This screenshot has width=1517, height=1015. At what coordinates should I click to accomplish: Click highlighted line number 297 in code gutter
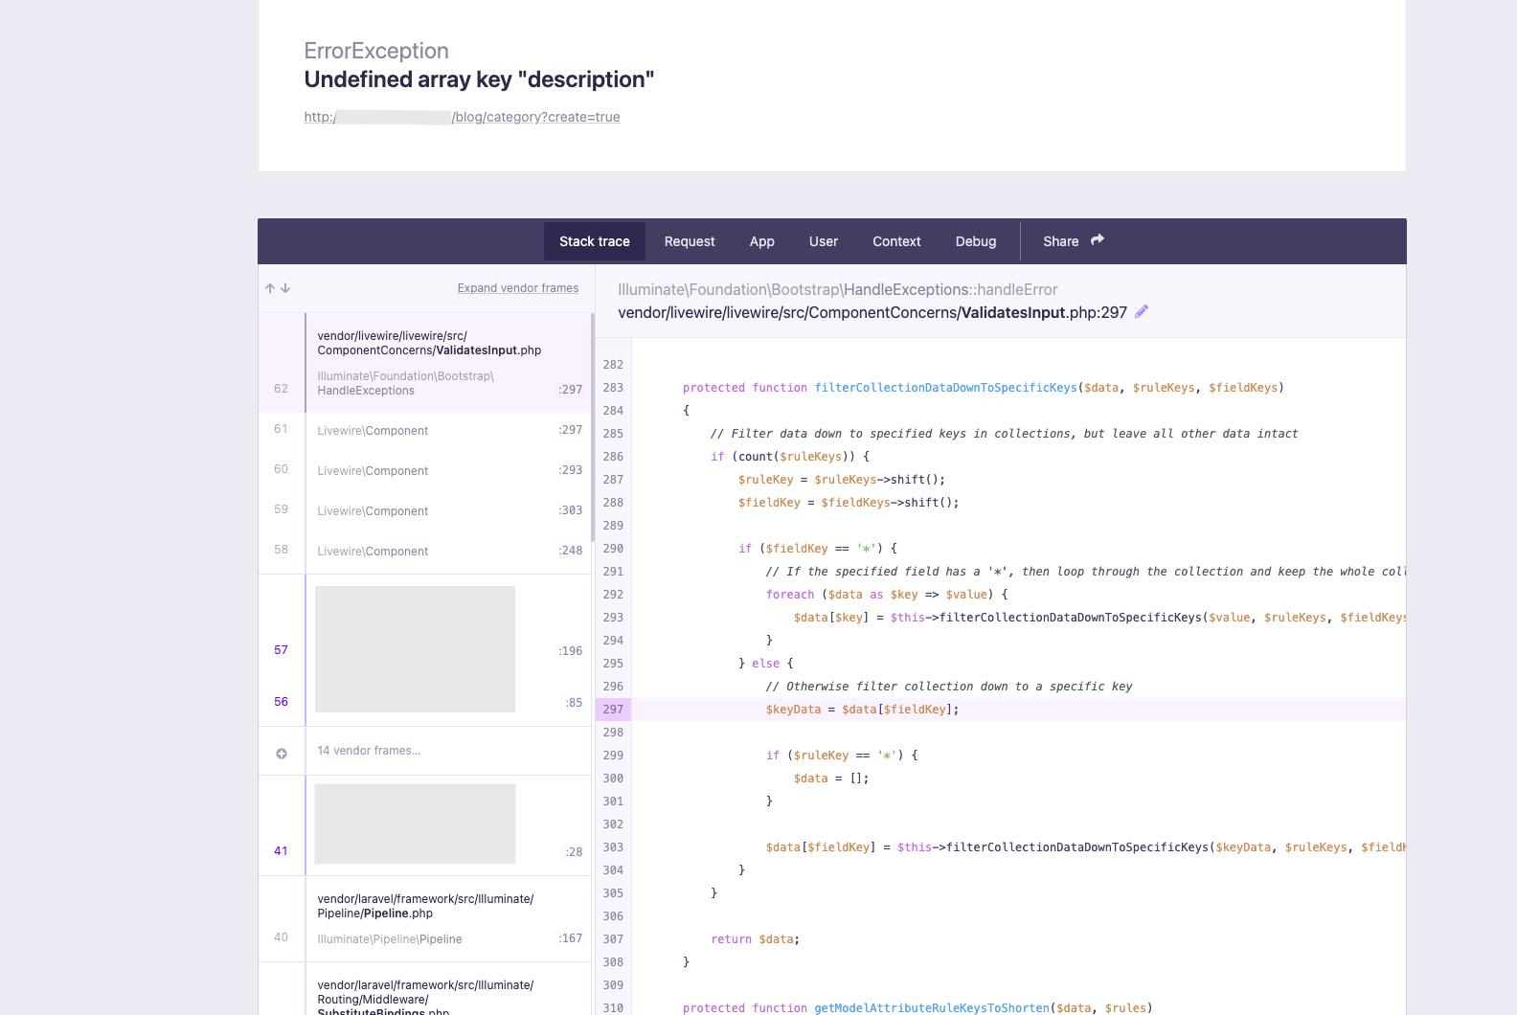click(x=613, y=710)
